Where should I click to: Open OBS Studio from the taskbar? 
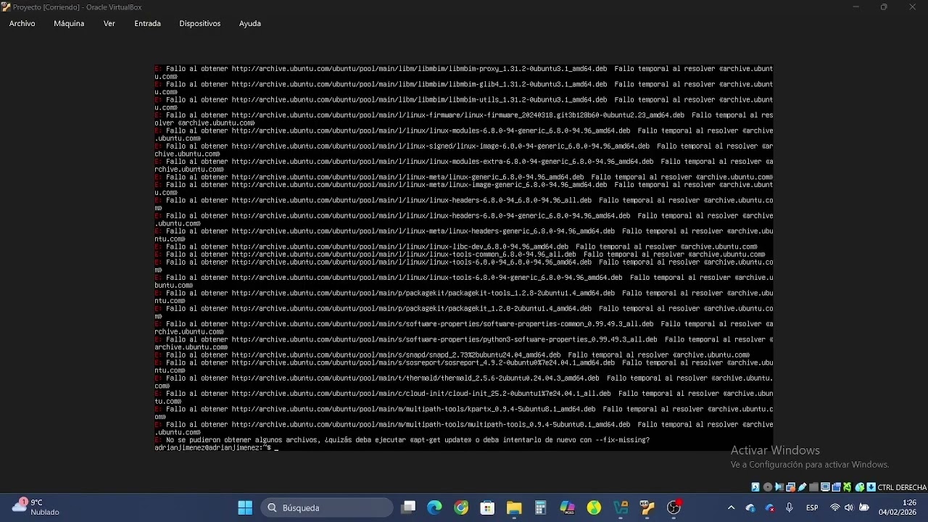point(674,507)
